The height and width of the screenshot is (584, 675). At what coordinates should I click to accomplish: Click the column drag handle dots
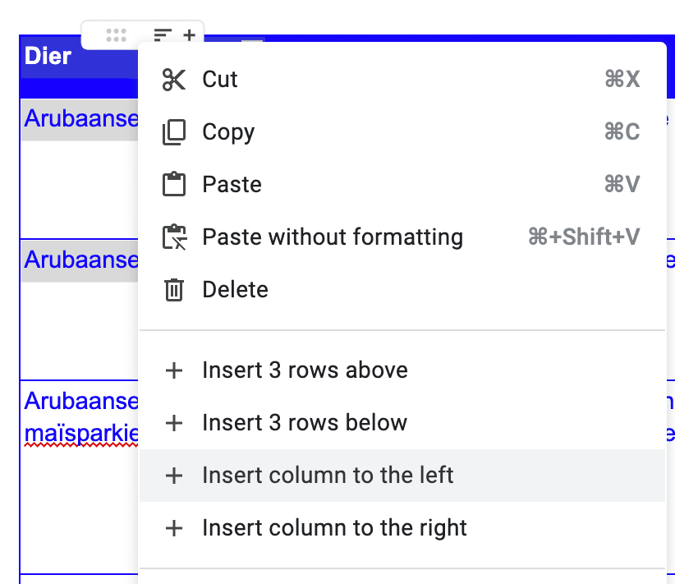click(116, 35)
